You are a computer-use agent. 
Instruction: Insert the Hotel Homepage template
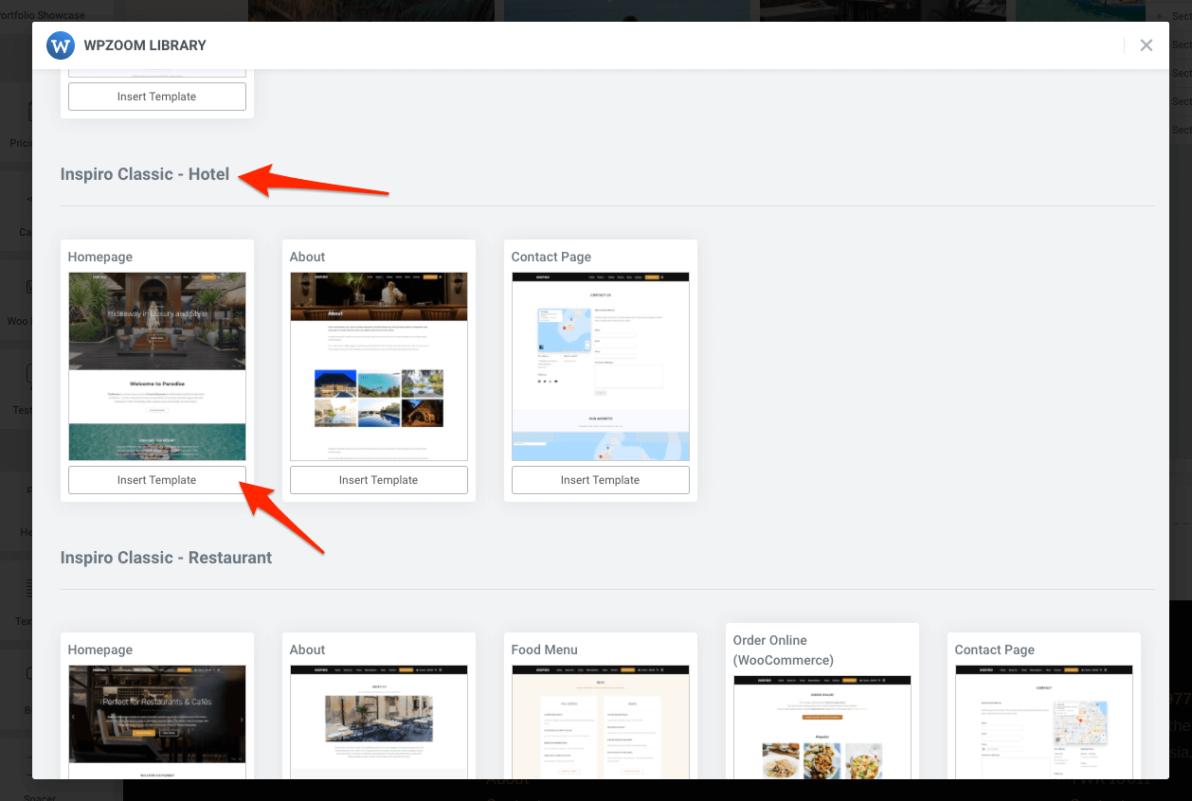[x=156, y=479]
